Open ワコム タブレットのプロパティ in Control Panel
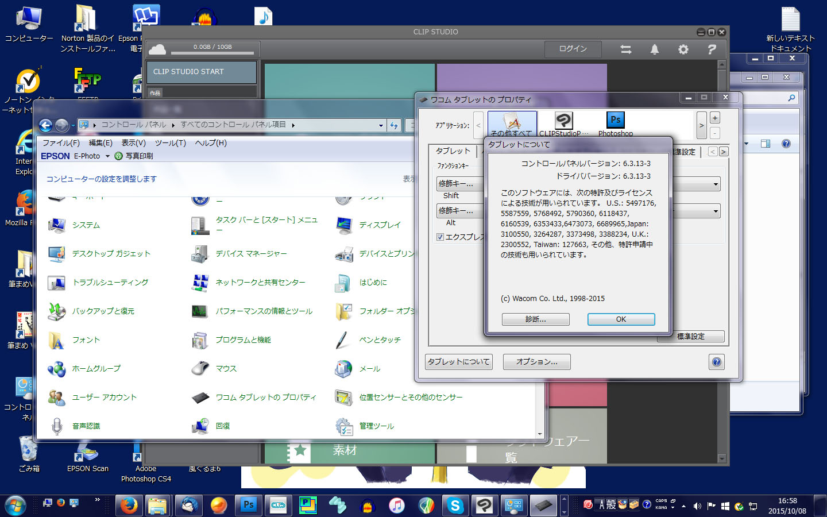Screen dimensions: 827x517 pyautogui.click(x=265, y=397)
